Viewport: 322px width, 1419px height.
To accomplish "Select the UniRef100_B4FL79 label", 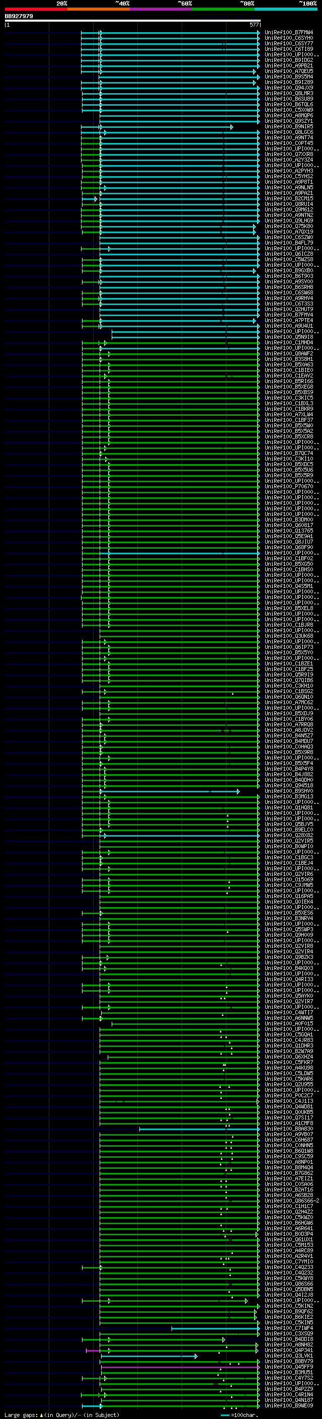I will 289,243.
